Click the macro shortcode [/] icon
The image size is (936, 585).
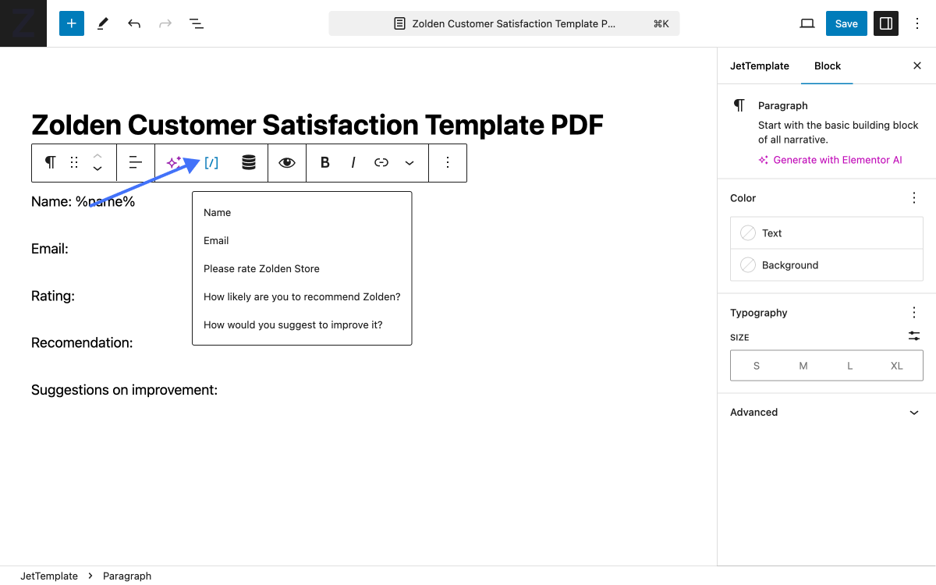coord(211,162)
